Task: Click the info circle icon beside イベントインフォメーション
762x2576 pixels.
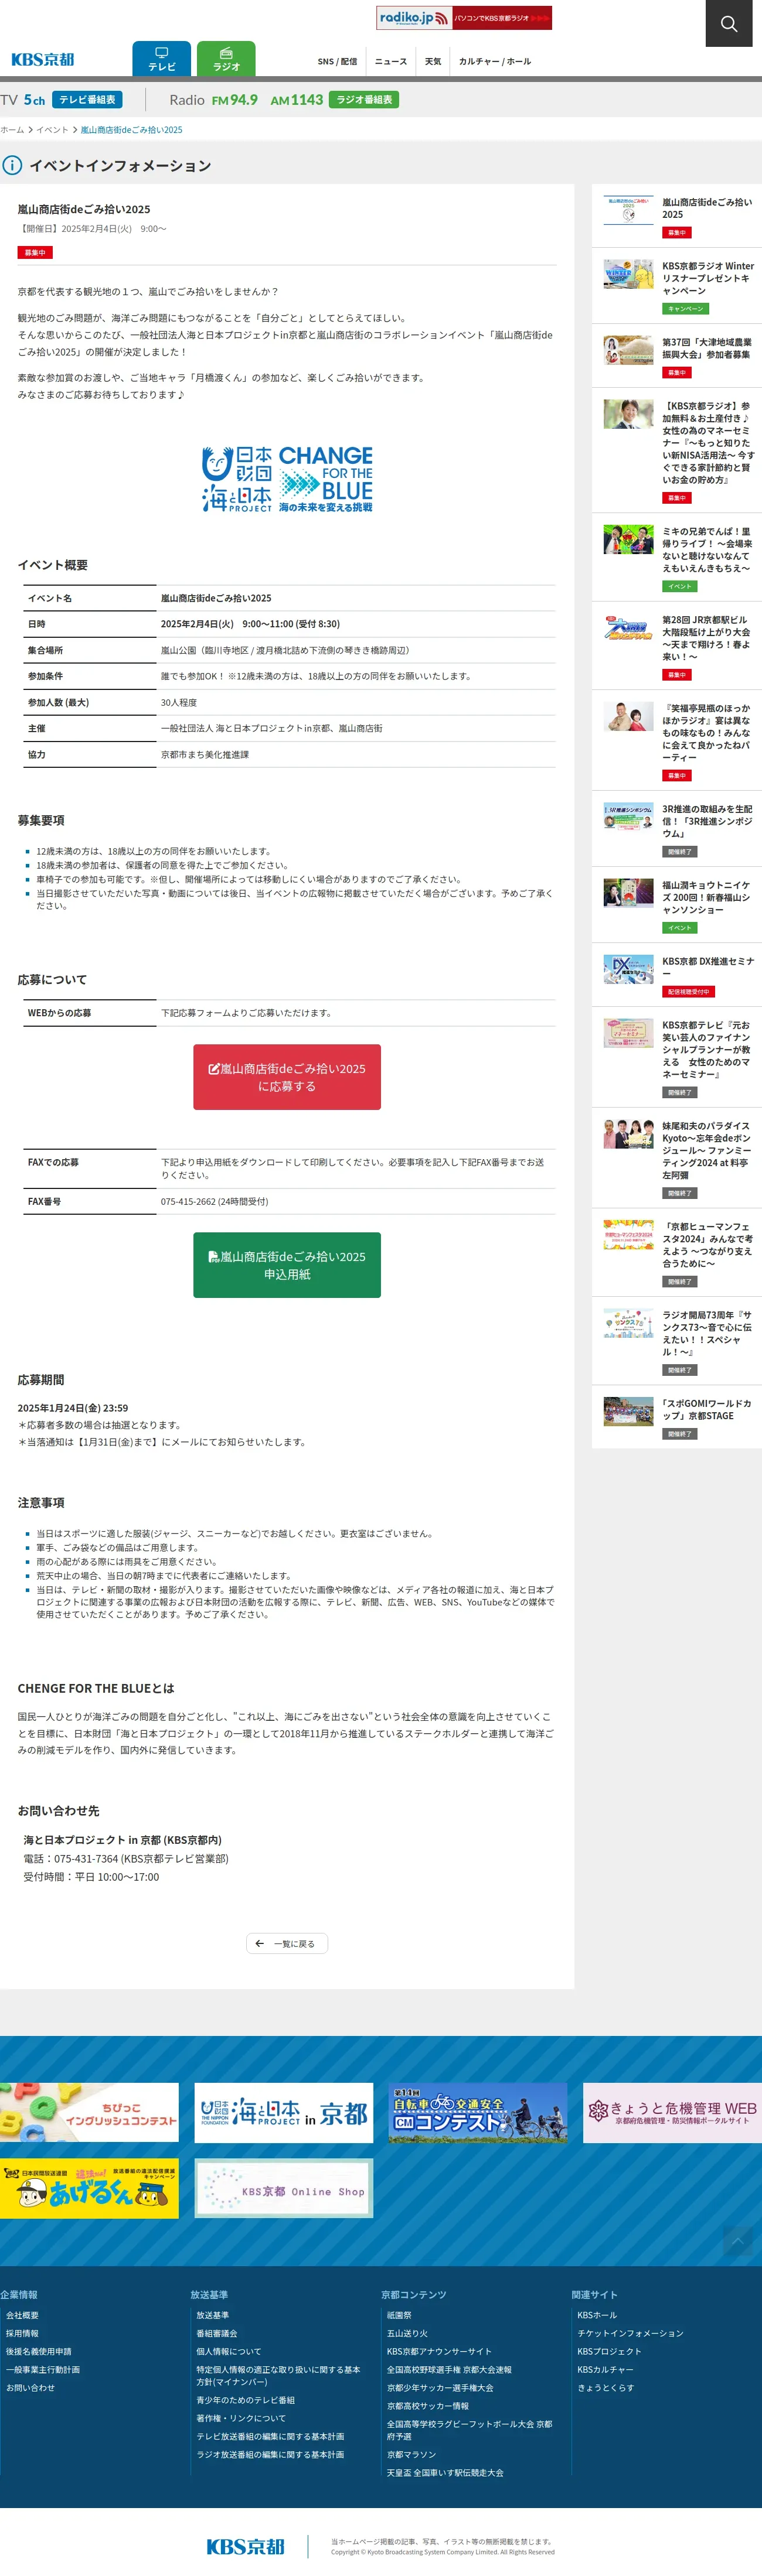Action: click(x=12, y=165)
